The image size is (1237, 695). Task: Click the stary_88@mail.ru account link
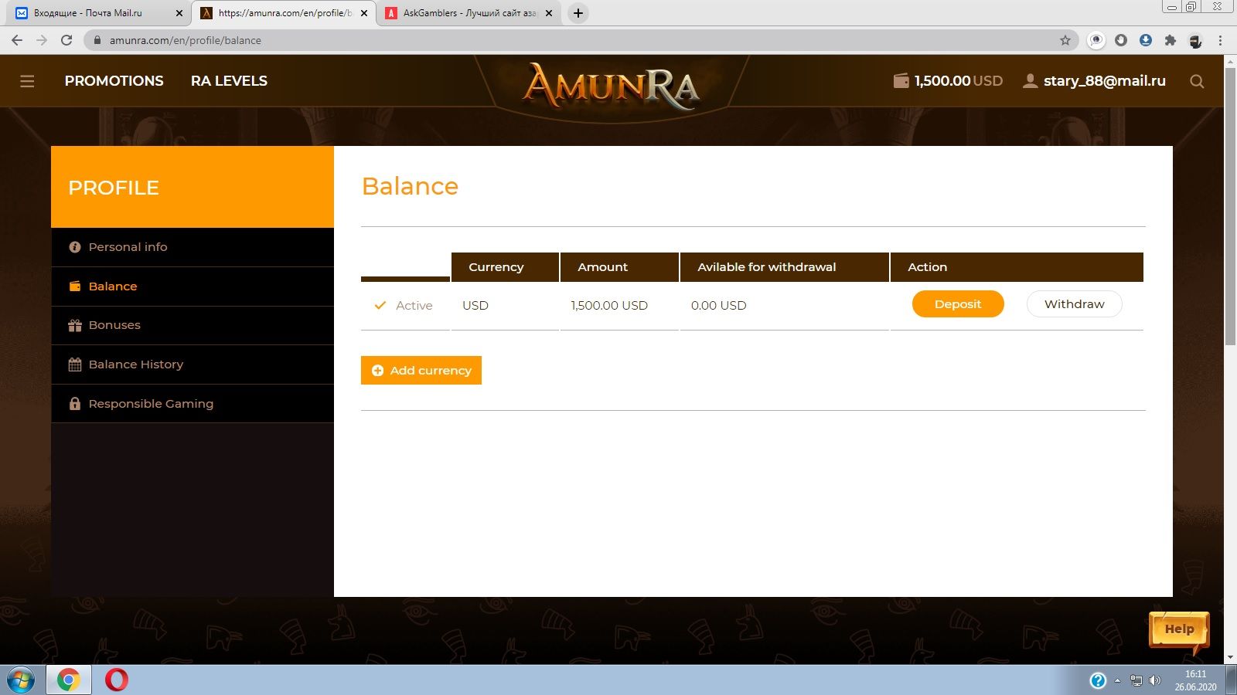coord(1104,81)
